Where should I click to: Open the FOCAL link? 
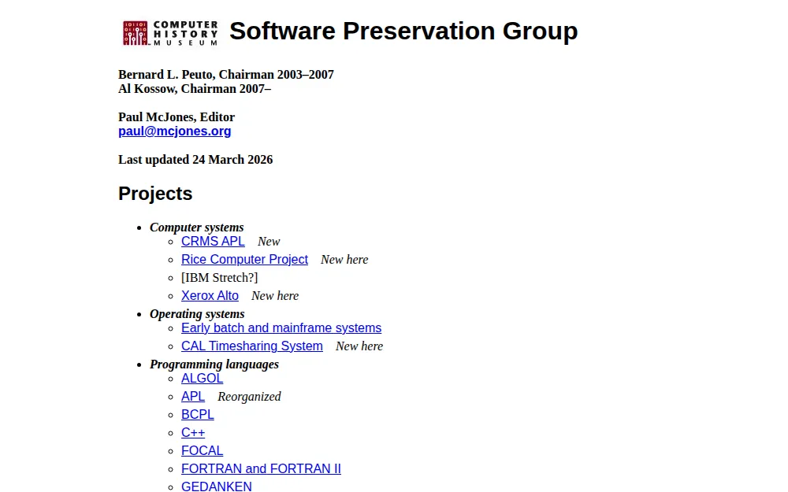tap(202, 450)
